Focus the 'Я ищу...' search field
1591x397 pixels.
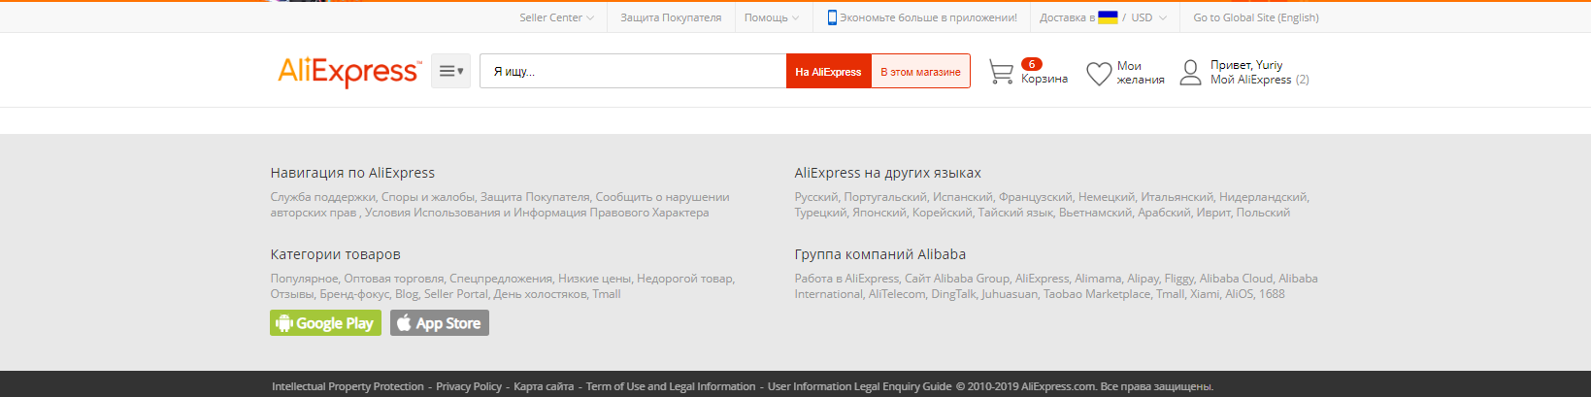point(633,71)
